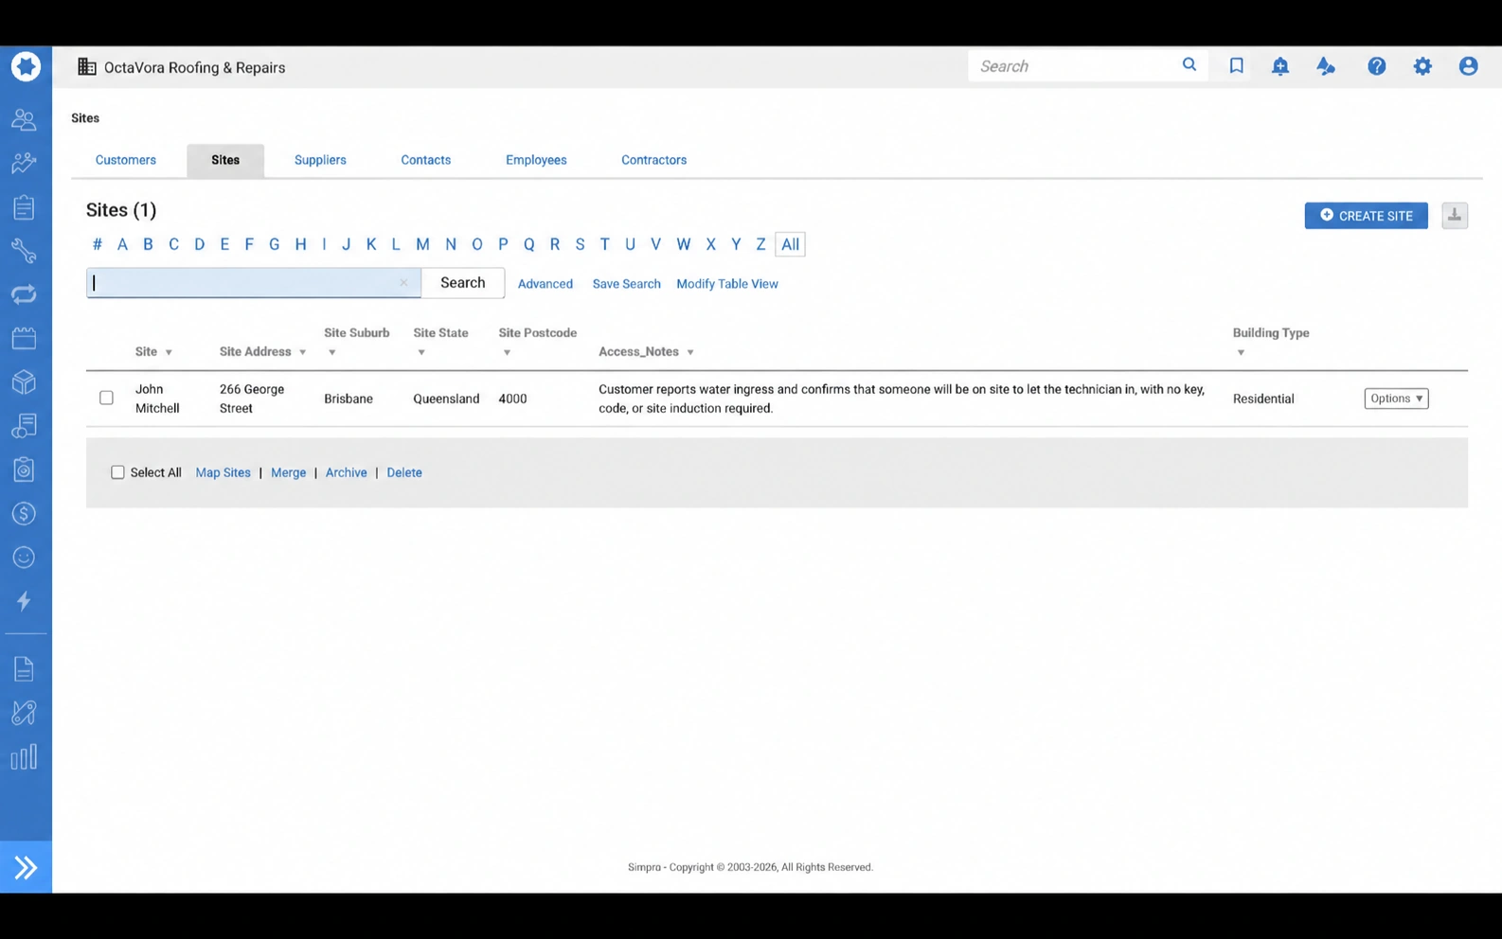The height and width of the screenshot is (939, 1502).
Task: Open the bar chart reports sidebar icon
Action: [24, 756]
